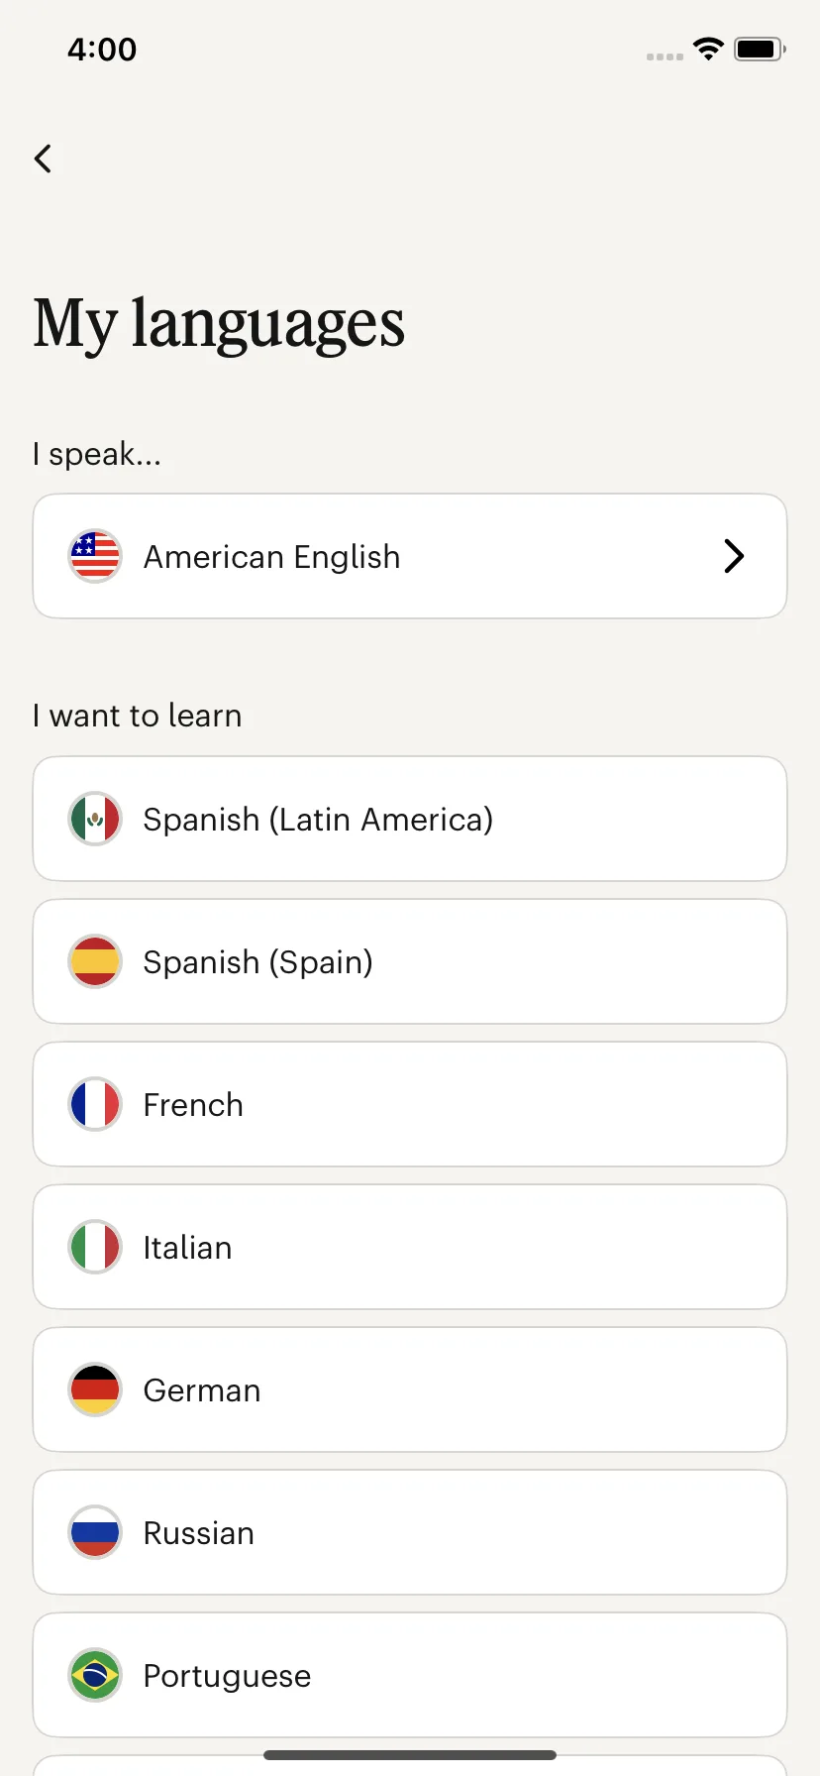Tap the Wi-Fi status icon
This screenshot has height=1776, width=820.
[x=708, y=49]
